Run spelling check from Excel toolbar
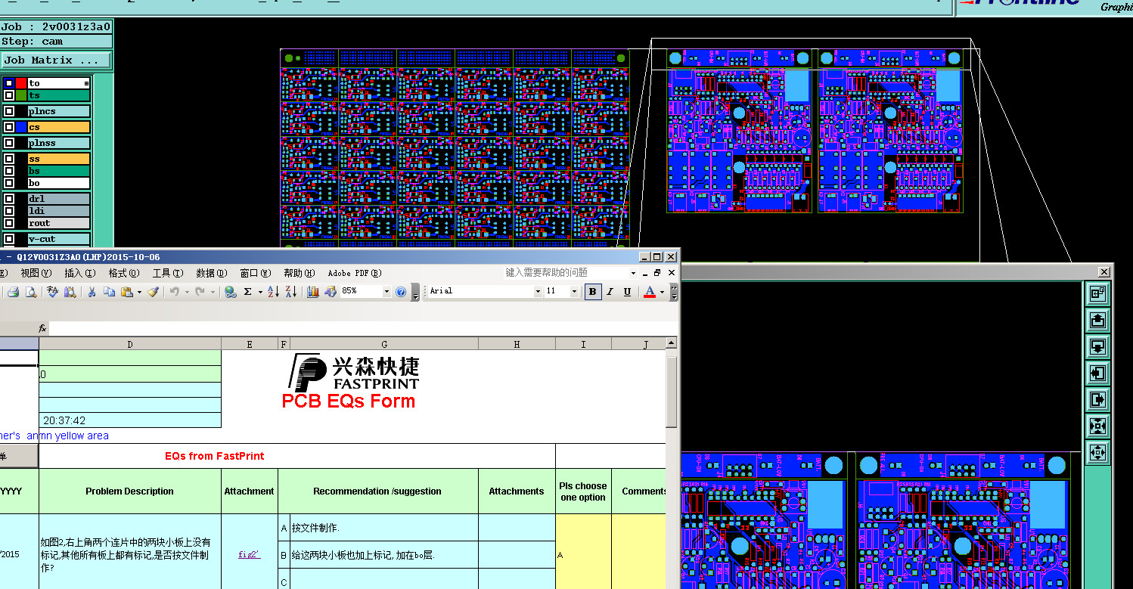 (52, 292)
